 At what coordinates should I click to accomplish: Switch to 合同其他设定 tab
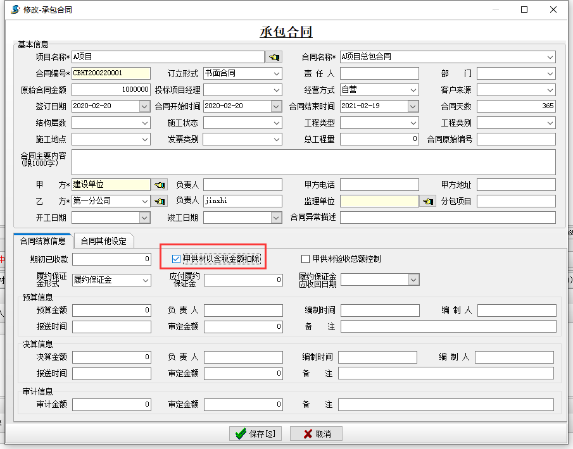(103, 241)
